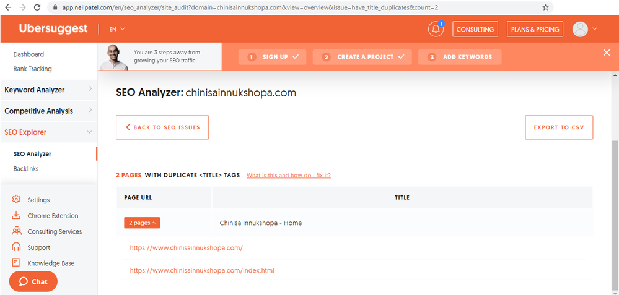Image resolution: width=619 pixels, height=295 pixels.
Task: Open the Chat bubble widget
Action: pyautogui.click(x=33, y=281)
